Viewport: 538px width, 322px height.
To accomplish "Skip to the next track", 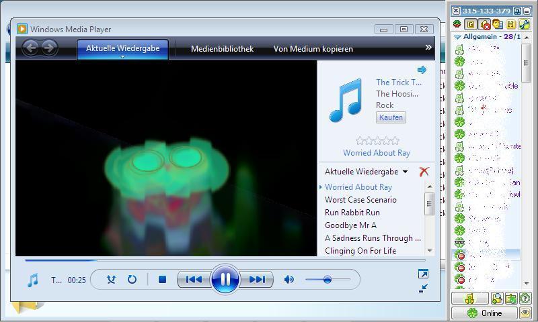I will click(x=257, y=280).
